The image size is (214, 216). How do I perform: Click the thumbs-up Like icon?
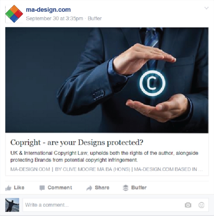coord(8,188)
